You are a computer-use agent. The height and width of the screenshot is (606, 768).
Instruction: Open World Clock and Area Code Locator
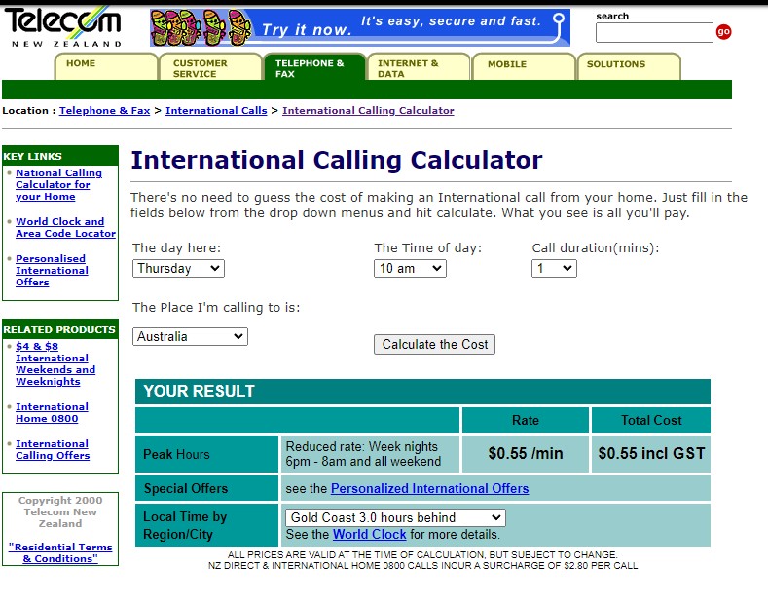click(64, 227)
